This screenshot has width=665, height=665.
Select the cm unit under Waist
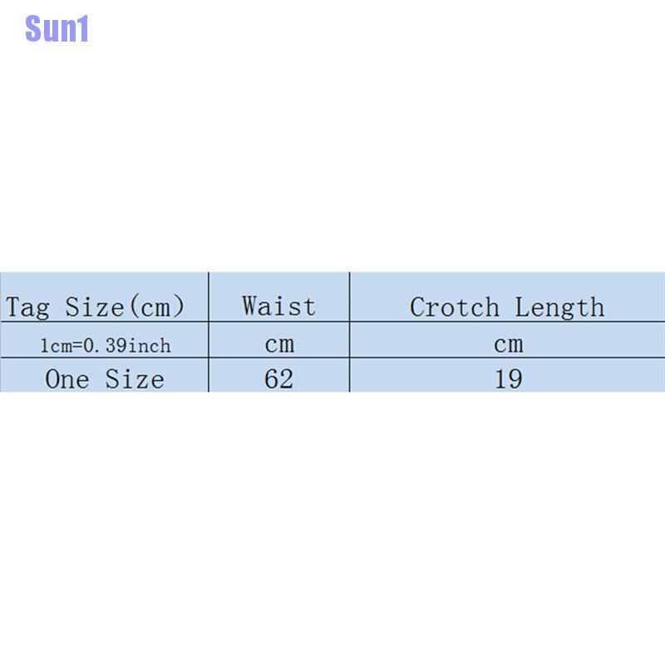[278, 344]
